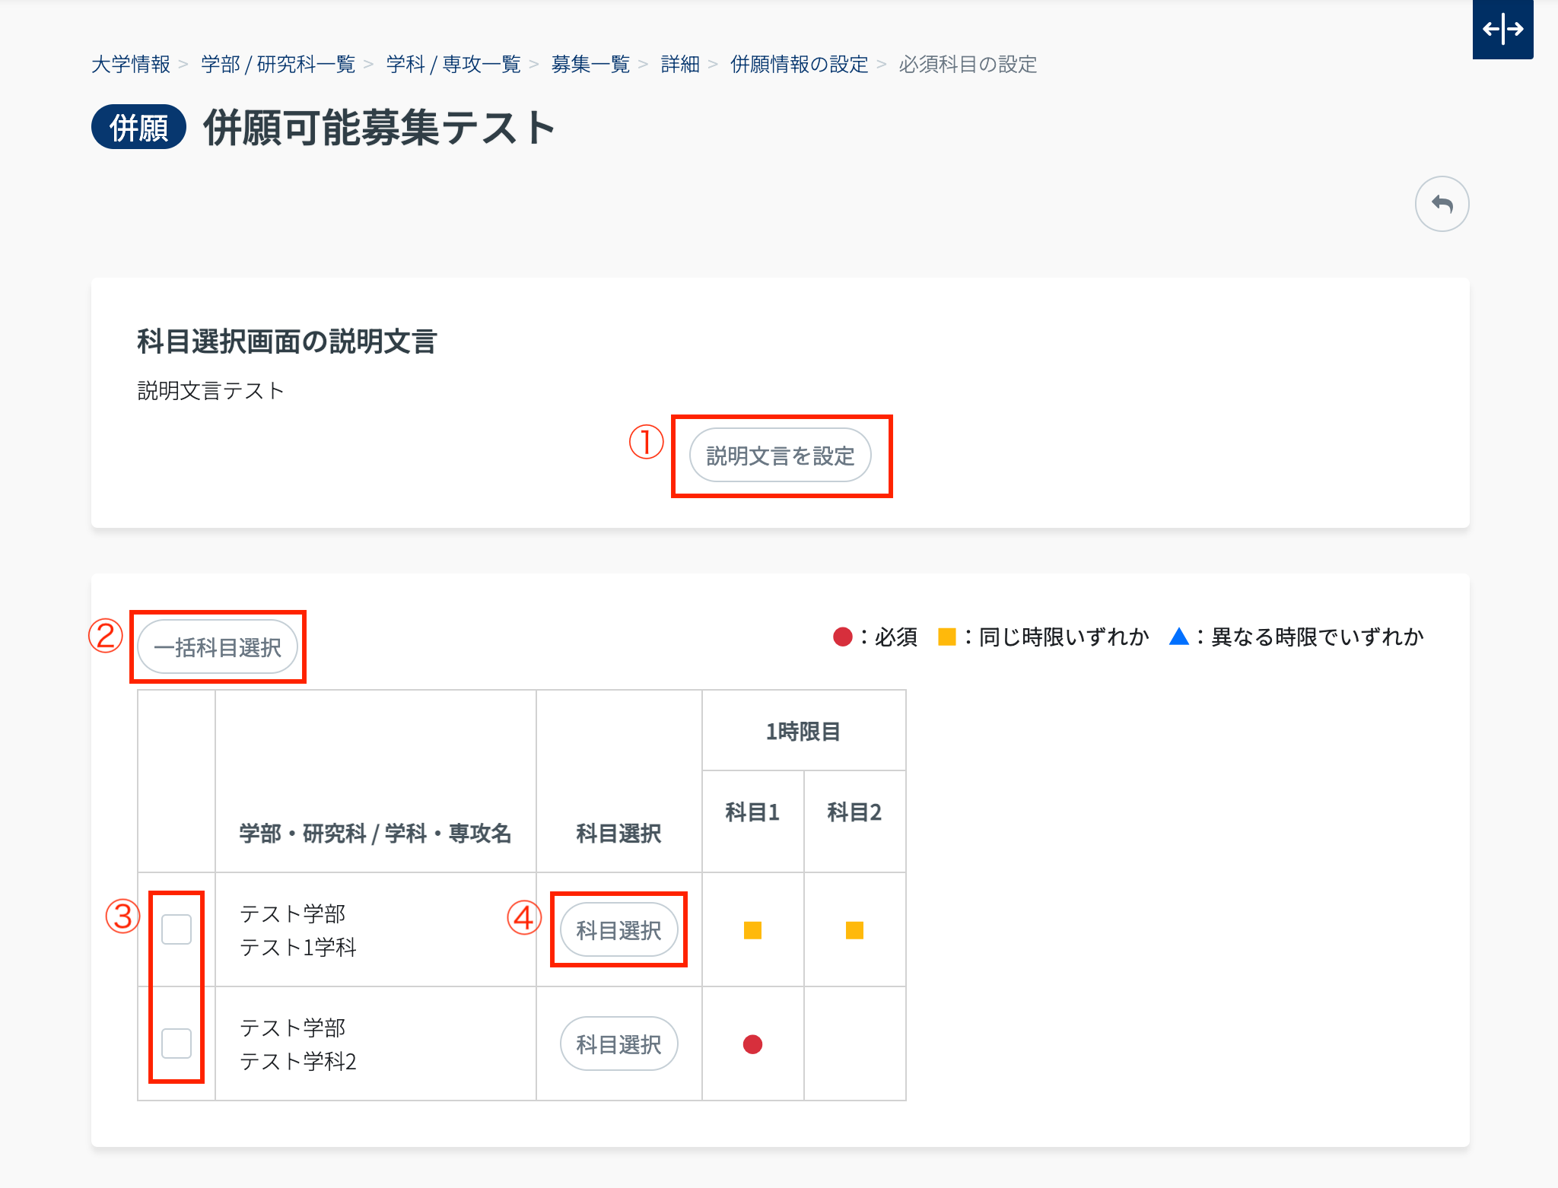Click the yellow square legend icon
1558x1188 pixels.
946,637
